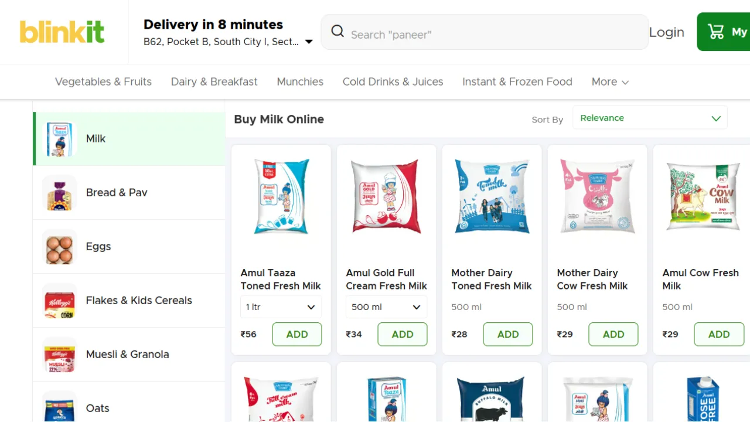Open the cart via shopping cart icon
Viewport: 750px width, 422px height.
[716, 32]
